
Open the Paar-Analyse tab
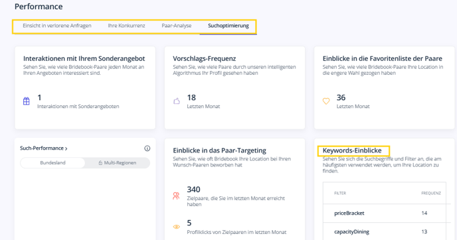[x=177, y=26]
